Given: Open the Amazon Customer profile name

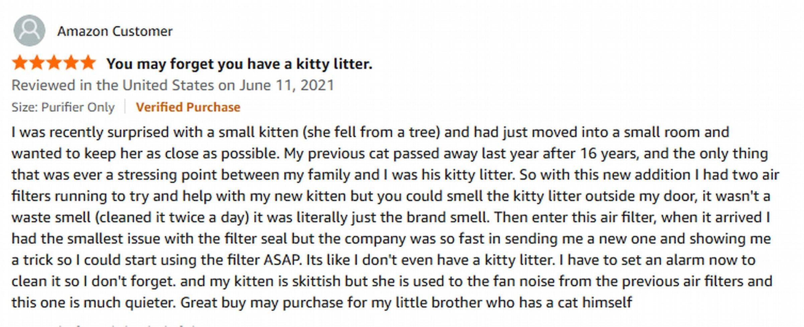Looking at the screenshot, I should tap(115, 31).
